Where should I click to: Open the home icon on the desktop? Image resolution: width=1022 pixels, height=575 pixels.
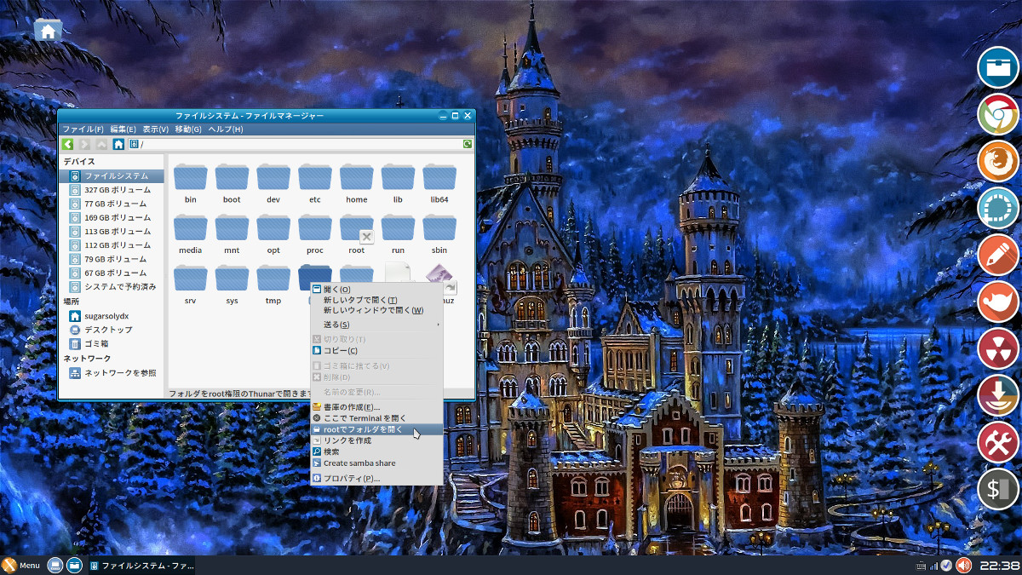(48, 30)
